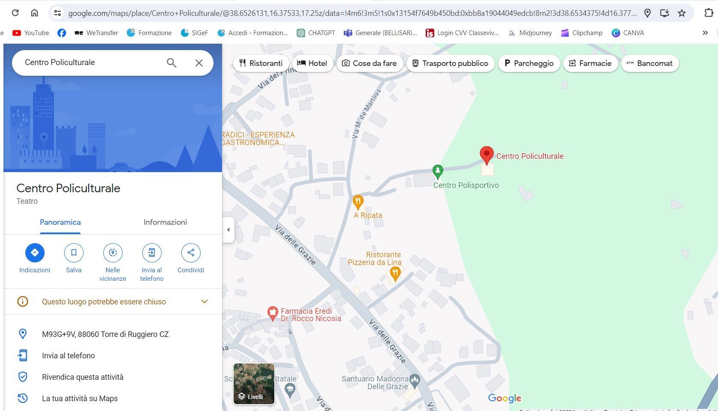Clear search with the X icon
Screen dimensions: 718x411
(x=199, y=63)
